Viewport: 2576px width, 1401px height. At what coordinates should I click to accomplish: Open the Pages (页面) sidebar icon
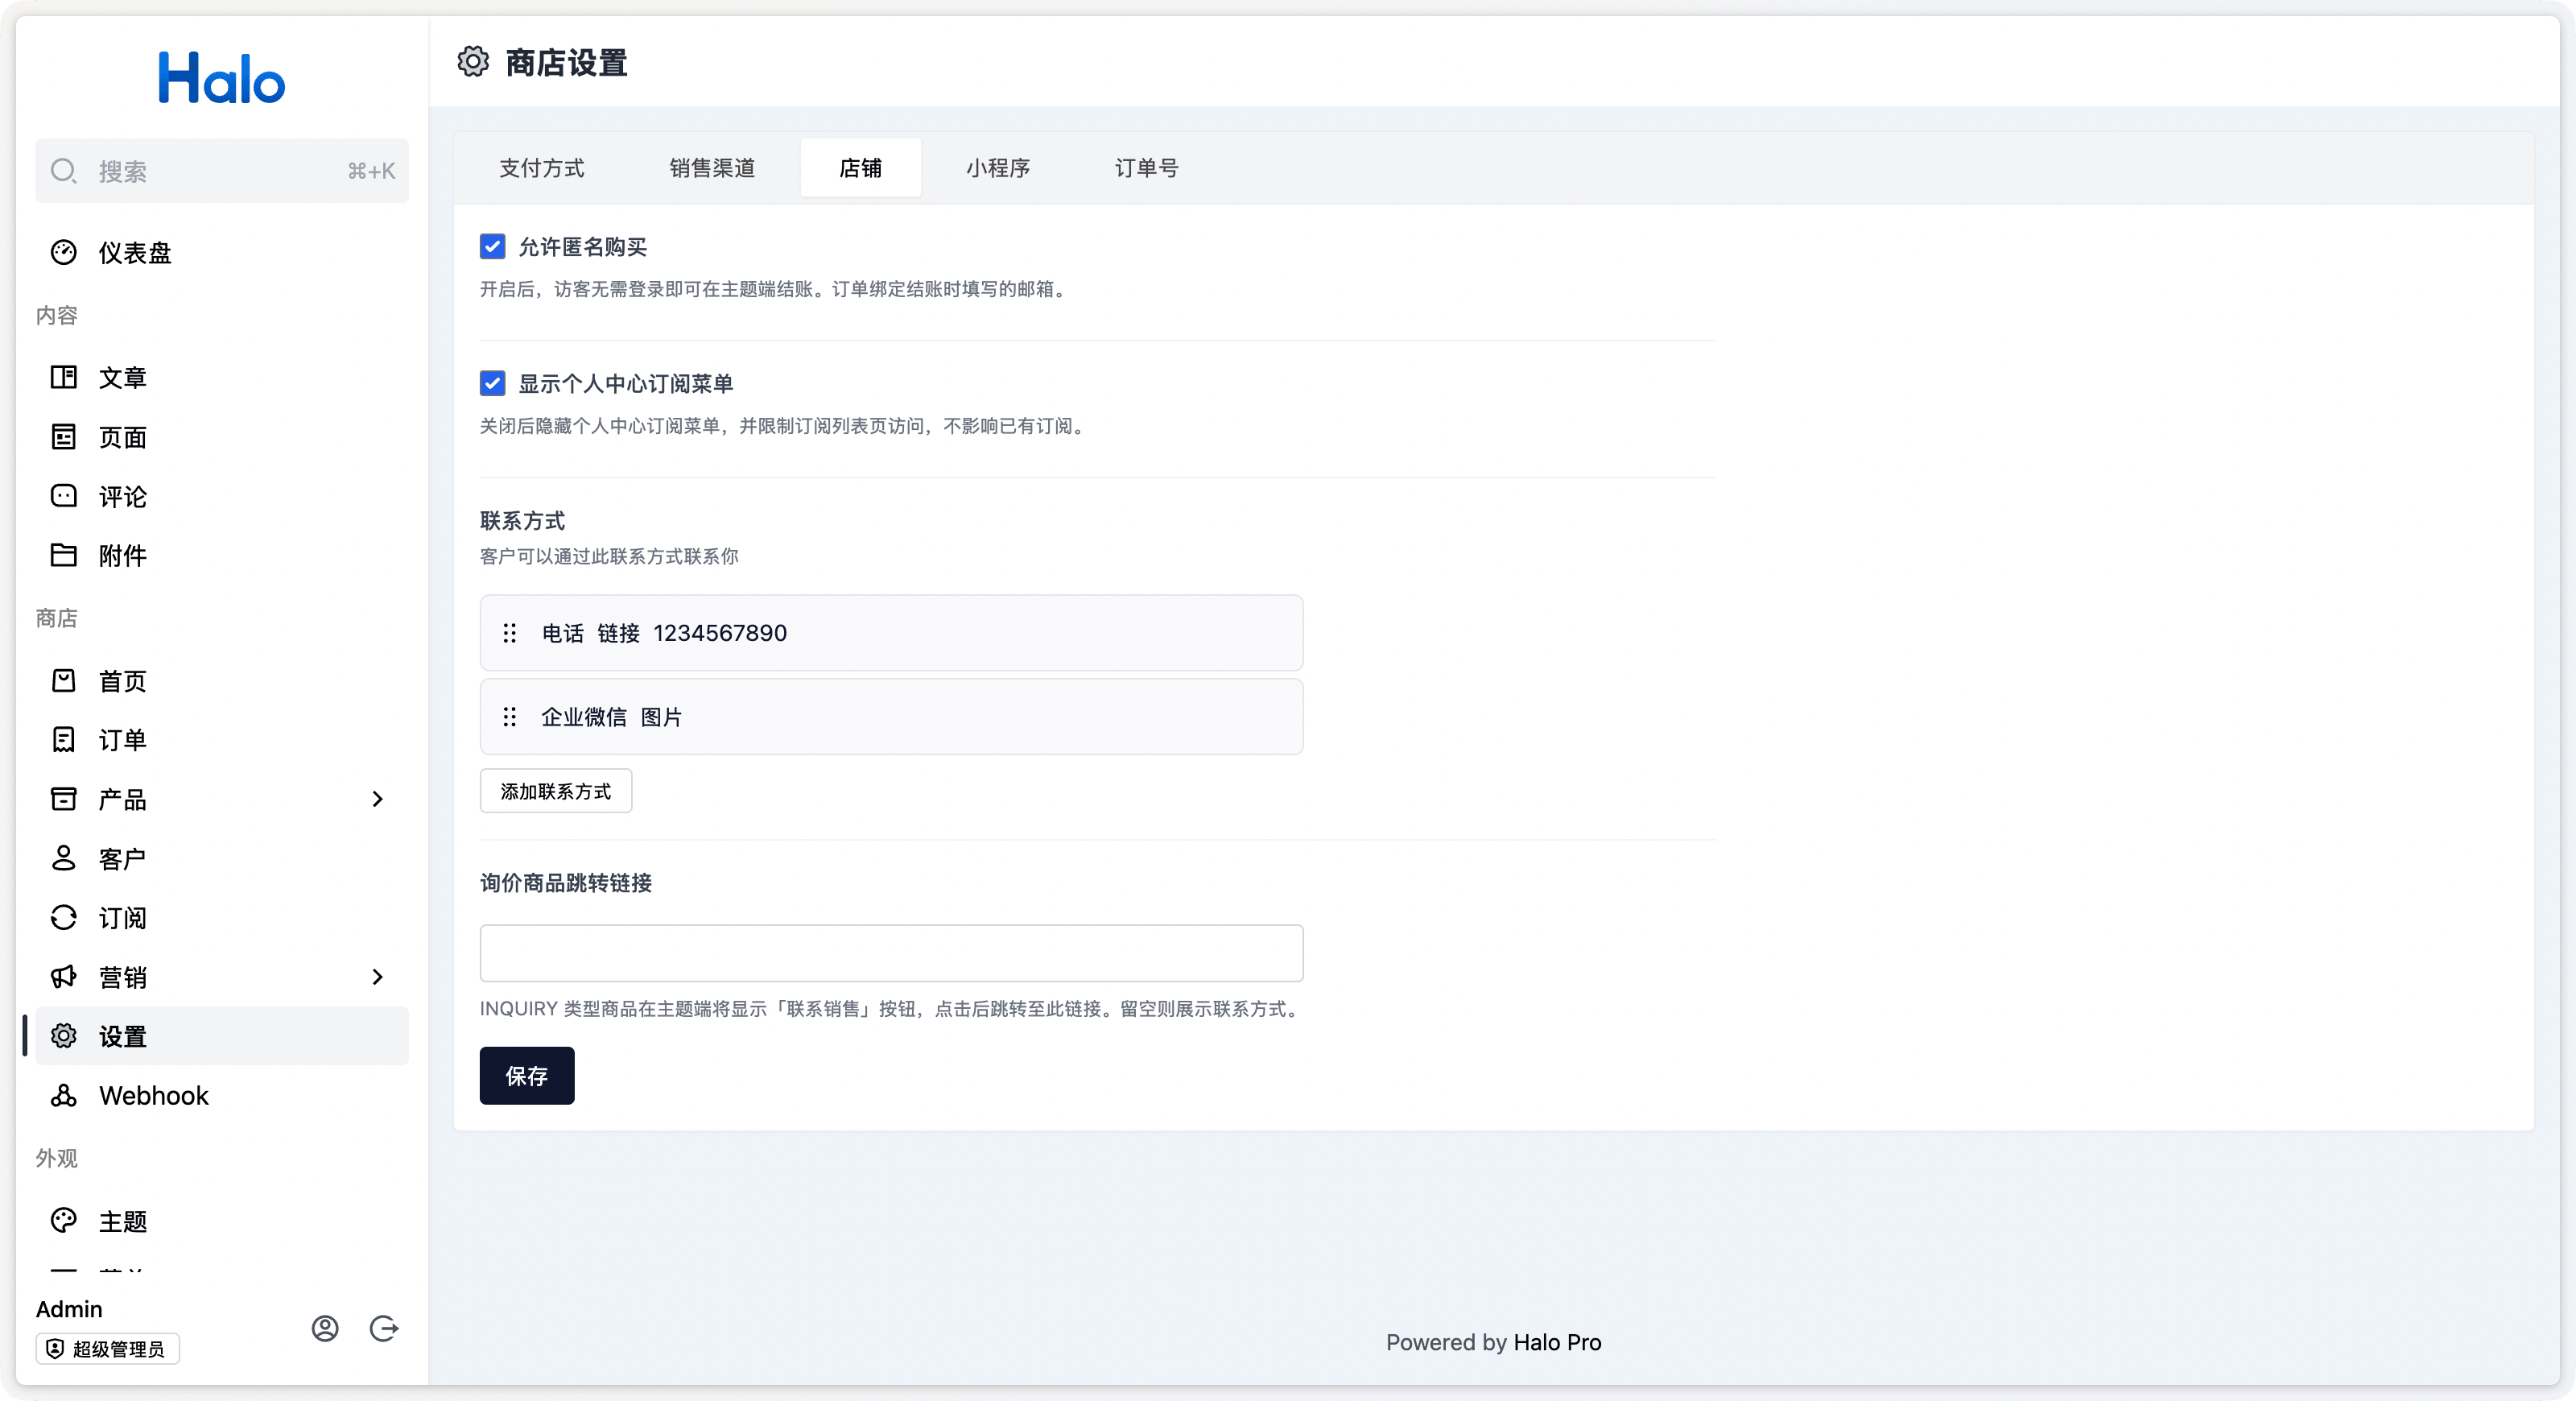click(x=64, y=437)
